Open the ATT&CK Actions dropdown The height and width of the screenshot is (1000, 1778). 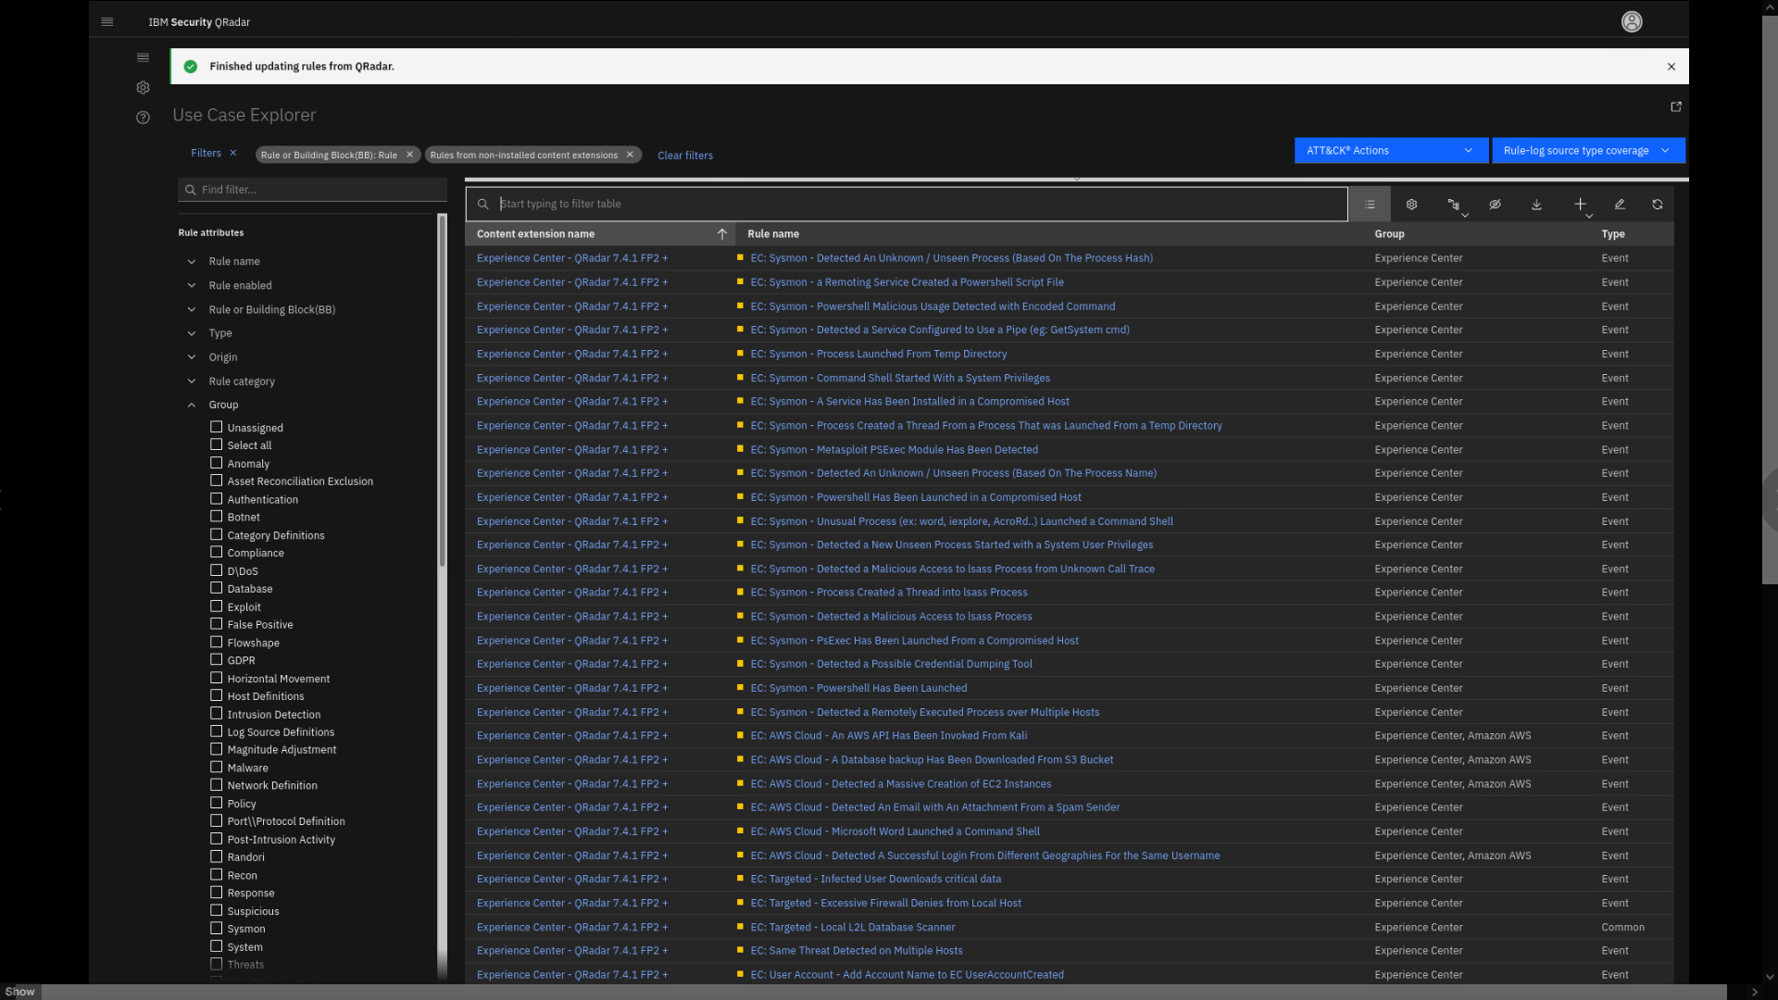(x=1390, y=150)
